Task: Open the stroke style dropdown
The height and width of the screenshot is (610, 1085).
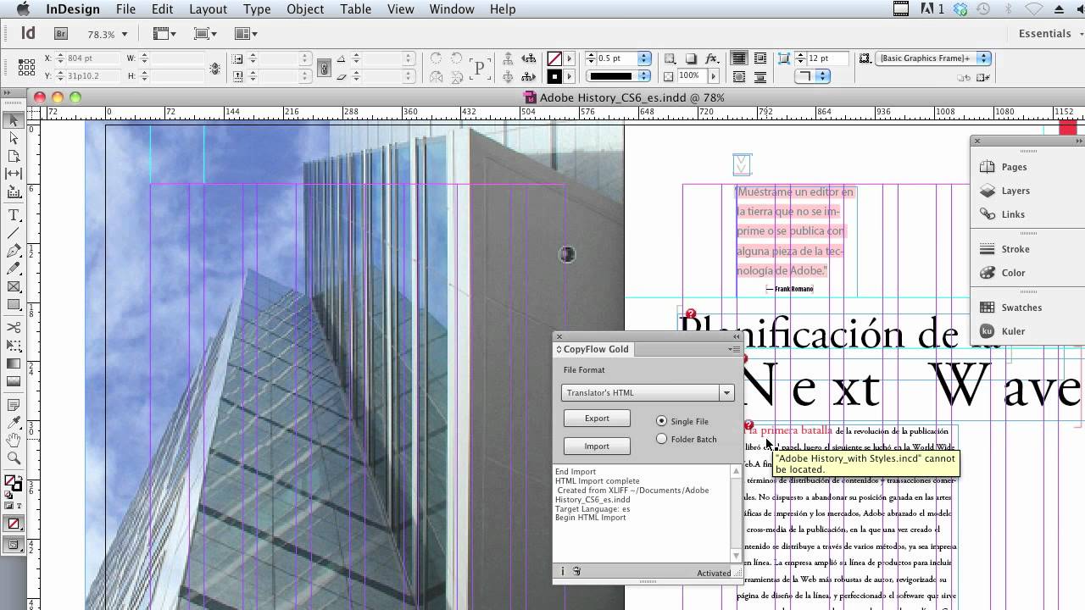Action: click(x=644, y=76)
